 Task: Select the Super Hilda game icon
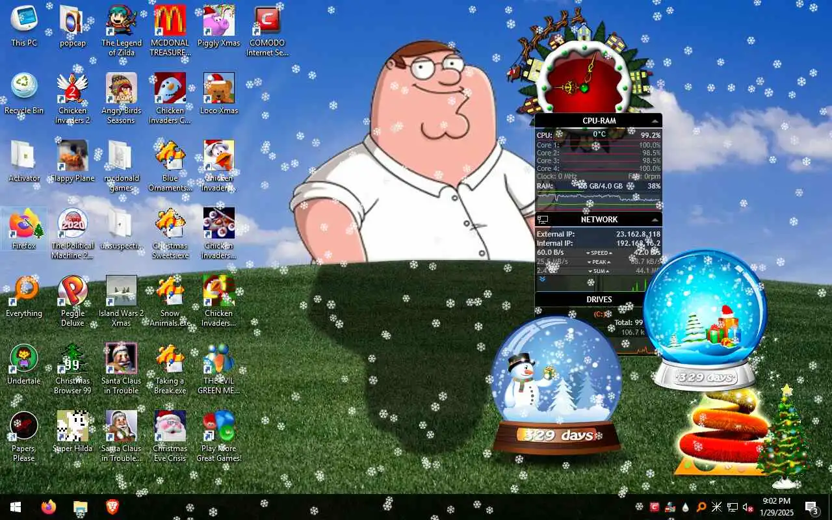coord(73,433)
